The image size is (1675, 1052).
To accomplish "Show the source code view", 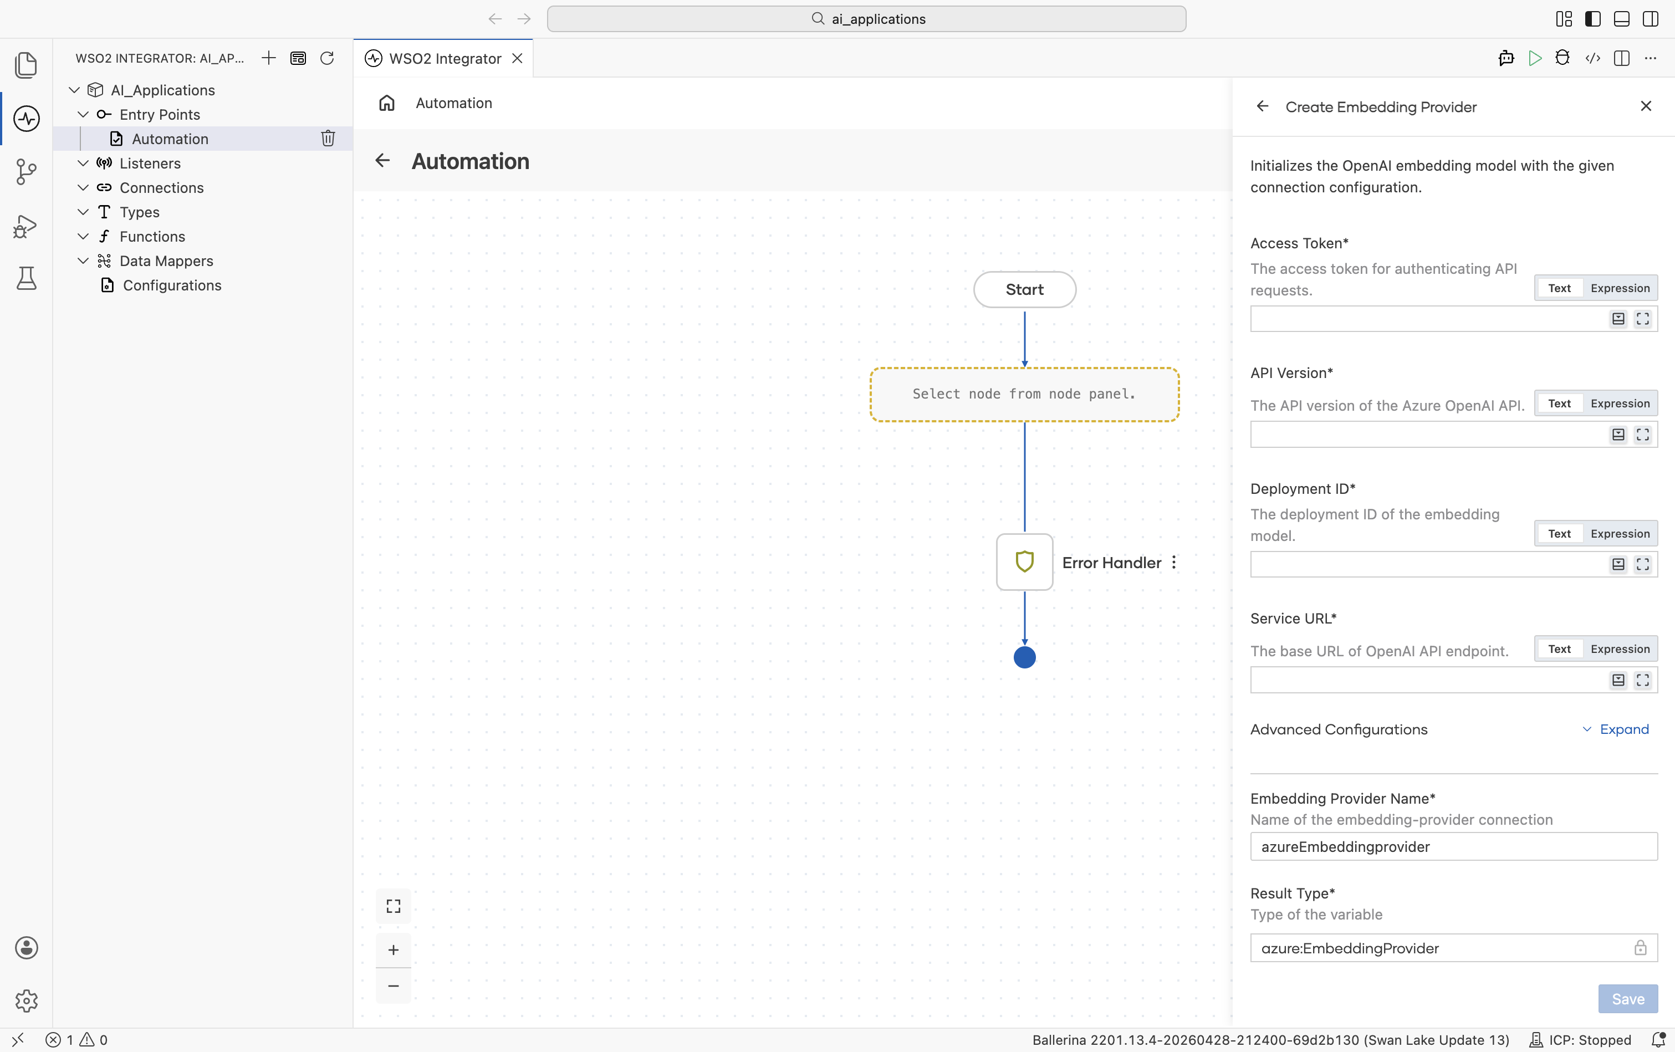I will [x=1592, y=58].
